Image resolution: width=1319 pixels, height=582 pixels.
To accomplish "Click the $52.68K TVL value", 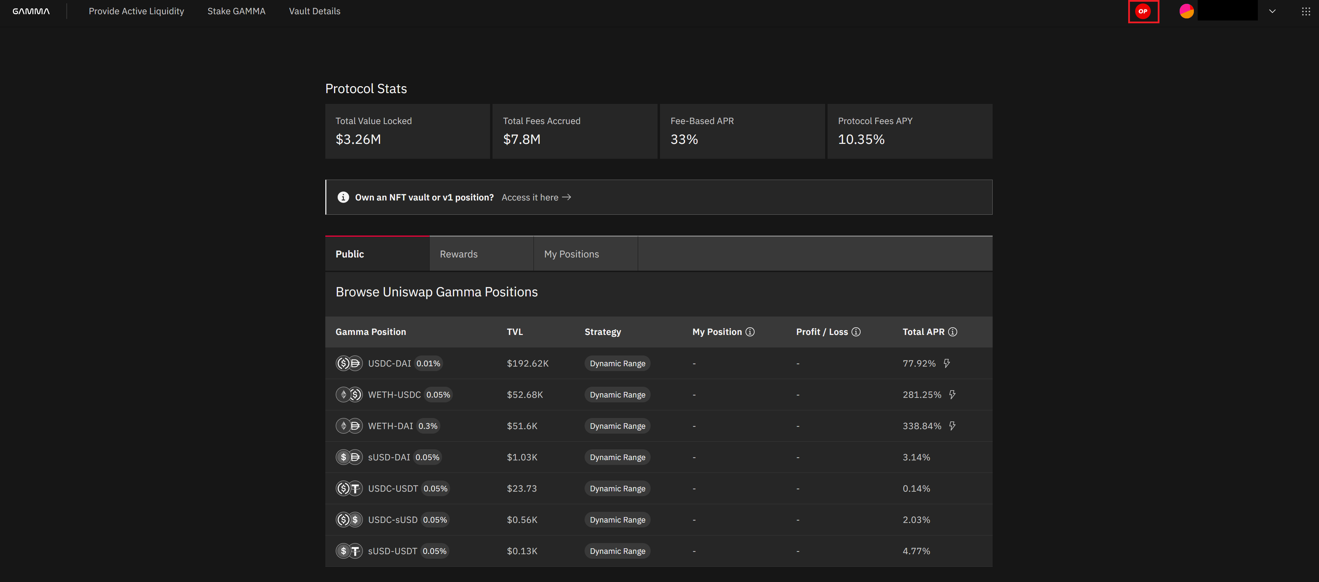I will tap(525, 395).
